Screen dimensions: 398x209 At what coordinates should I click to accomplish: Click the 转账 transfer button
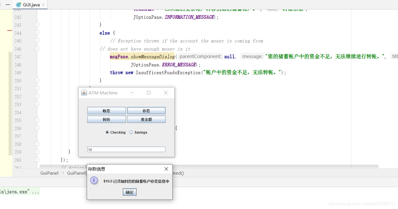click(x=107, y=119)
